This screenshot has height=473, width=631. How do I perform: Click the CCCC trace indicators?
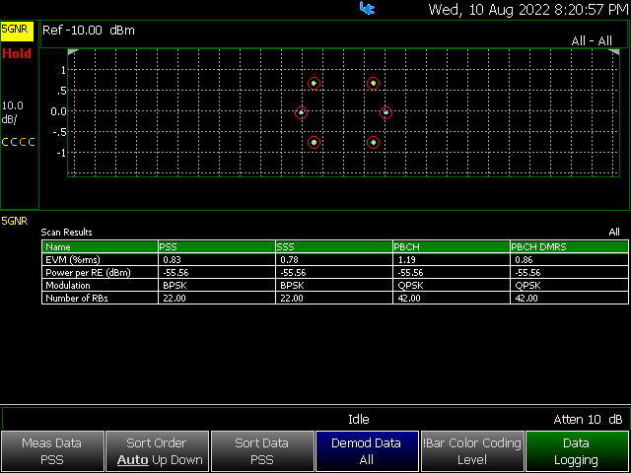coord(19,142)
